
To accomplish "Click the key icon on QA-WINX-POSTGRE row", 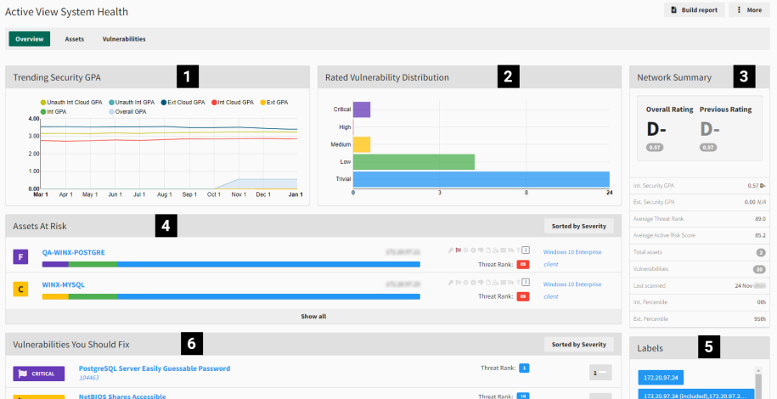I will 451,250.
